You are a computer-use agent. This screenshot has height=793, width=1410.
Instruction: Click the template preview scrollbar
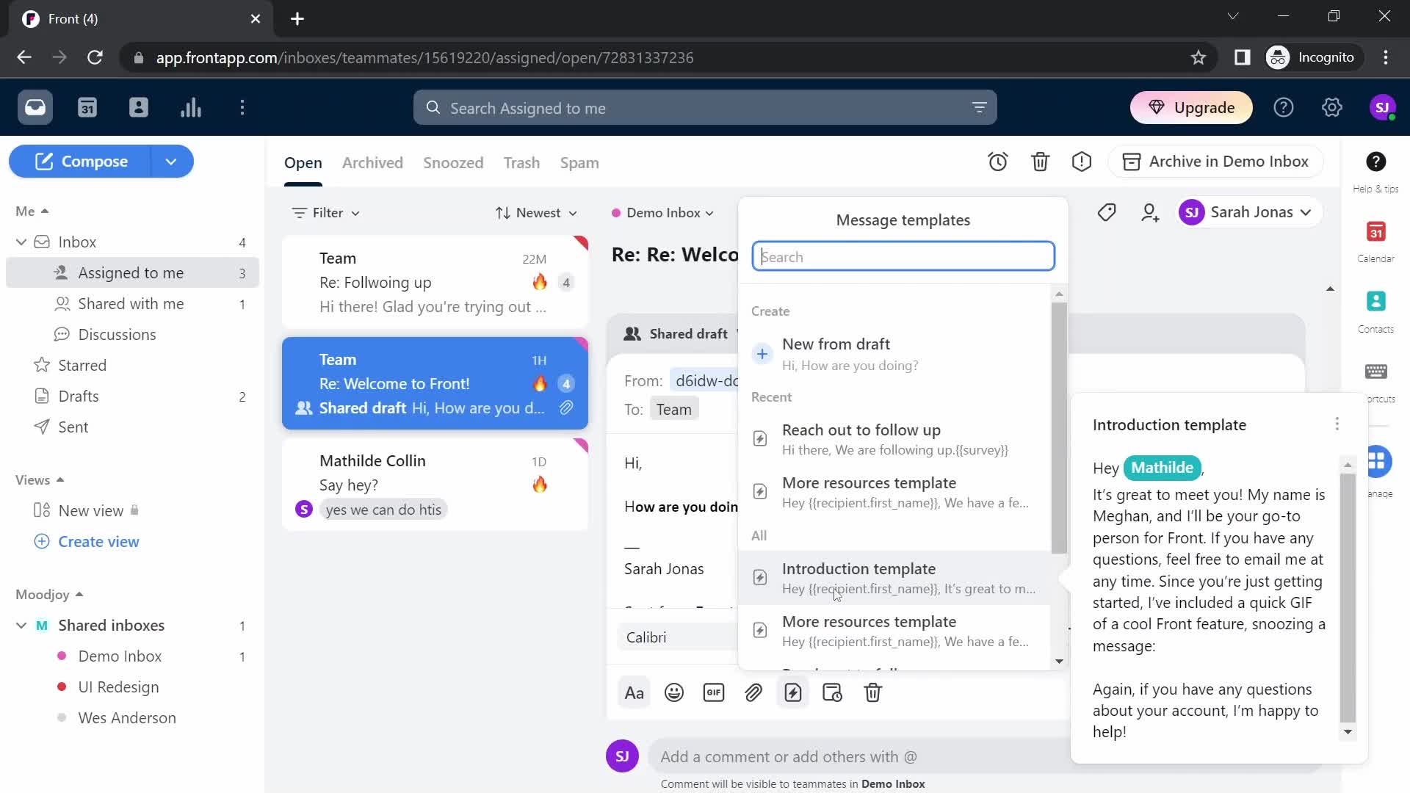1348,596
